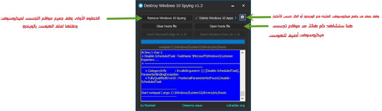Viewport: 382px width, 111px height.
Task: Click Open hosts file button
Action: [x=220, y=26]
